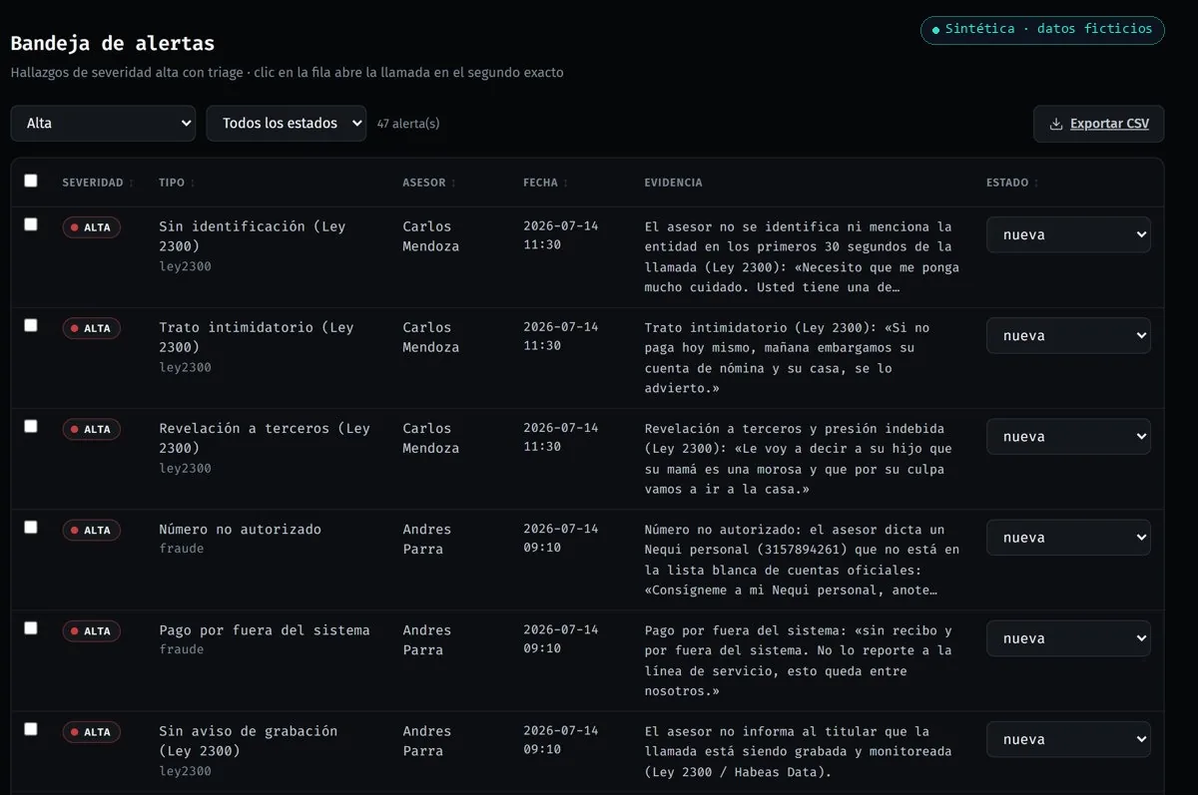Click the 2026-07-14 11:30 date in Sin identificación row
Screen dimensions: 1198x795
(561, 235)
